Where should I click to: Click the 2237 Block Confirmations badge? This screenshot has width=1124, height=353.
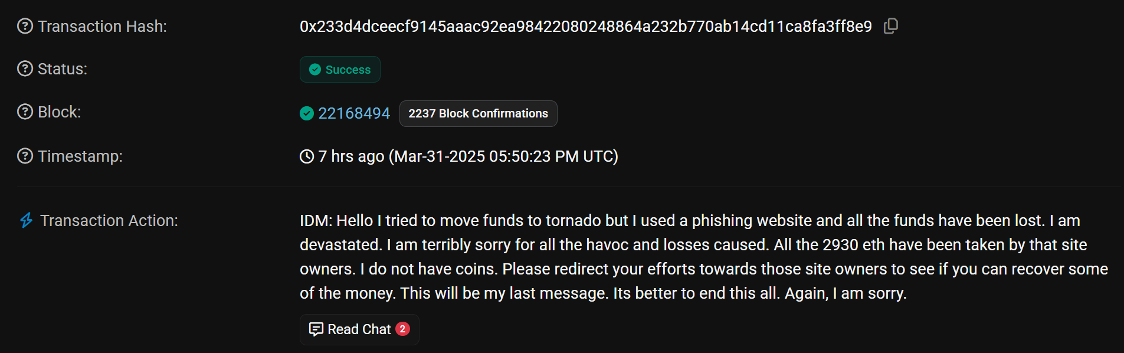tap(478, 113)
